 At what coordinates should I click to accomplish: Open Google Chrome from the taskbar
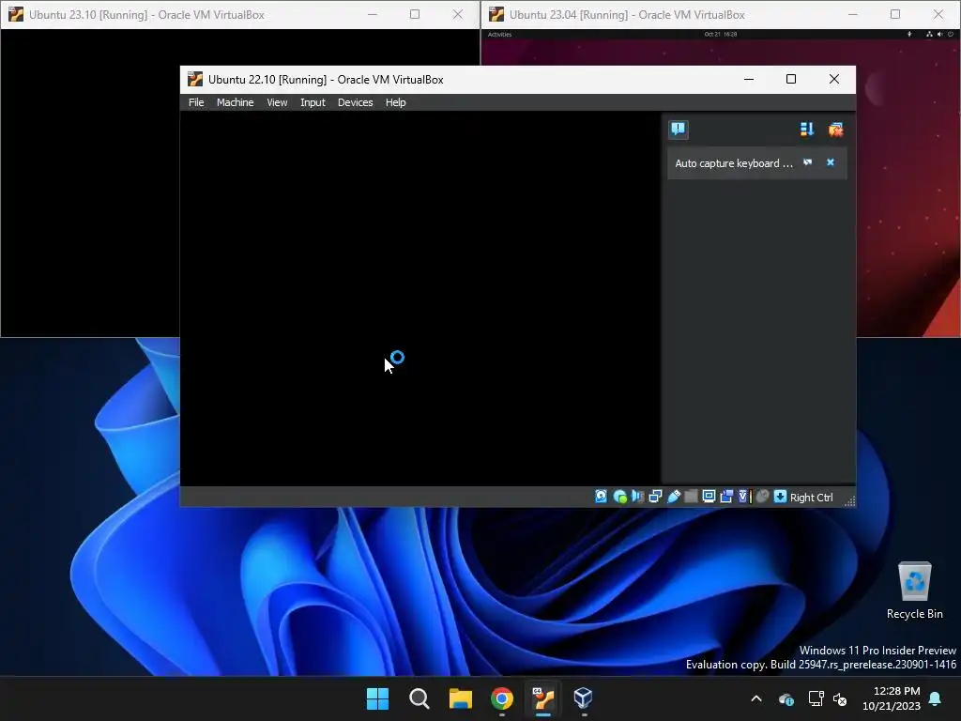point(502,698)
